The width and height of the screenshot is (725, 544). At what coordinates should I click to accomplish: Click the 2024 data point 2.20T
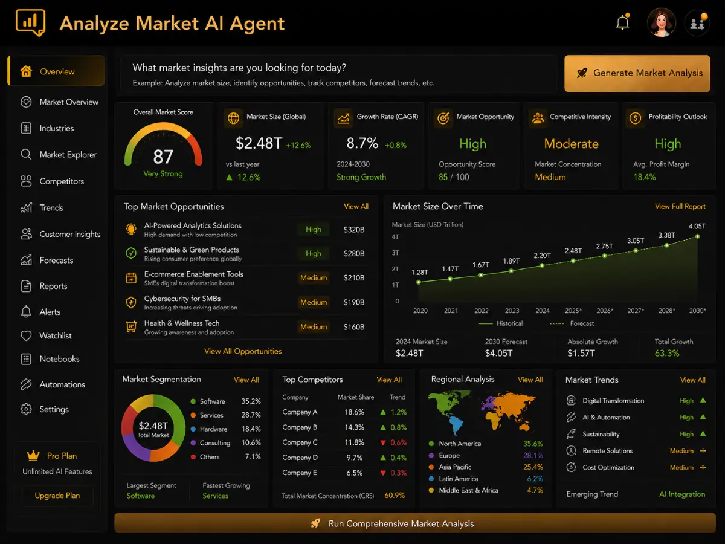click(x=543, y=265)
